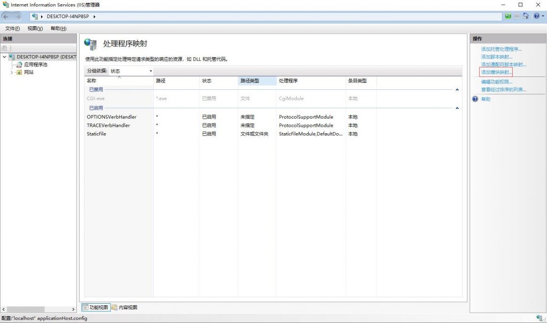
Task: Click the blue help icon beside 帮助 action
Action: (x=475, y=99)
